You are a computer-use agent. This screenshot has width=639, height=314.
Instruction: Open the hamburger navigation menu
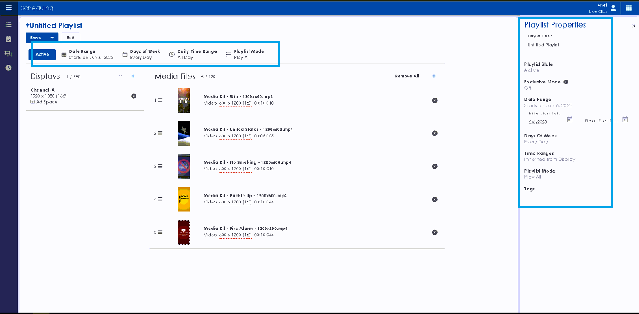9,8
